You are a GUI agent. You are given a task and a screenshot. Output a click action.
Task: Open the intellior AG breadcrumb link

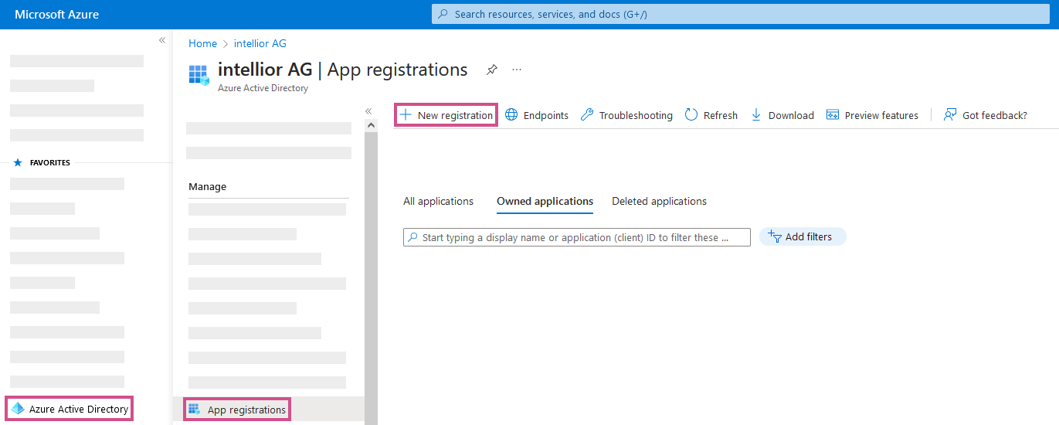pos(260,43)
